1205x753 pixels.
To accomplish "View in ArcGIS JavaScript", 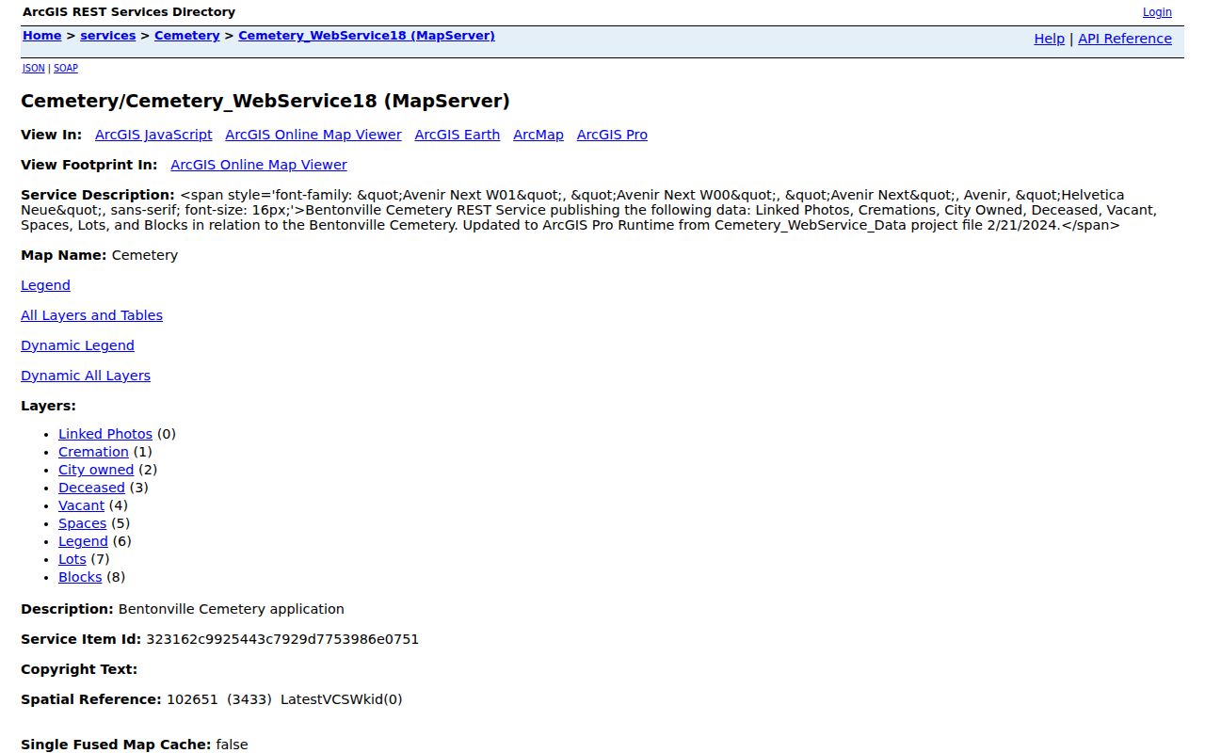I will click(153, 135).
